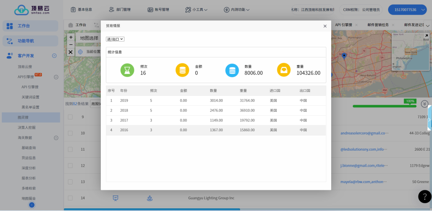Open the 内测功能 dropdown menu
432x211 pixels.
[237, 9]
